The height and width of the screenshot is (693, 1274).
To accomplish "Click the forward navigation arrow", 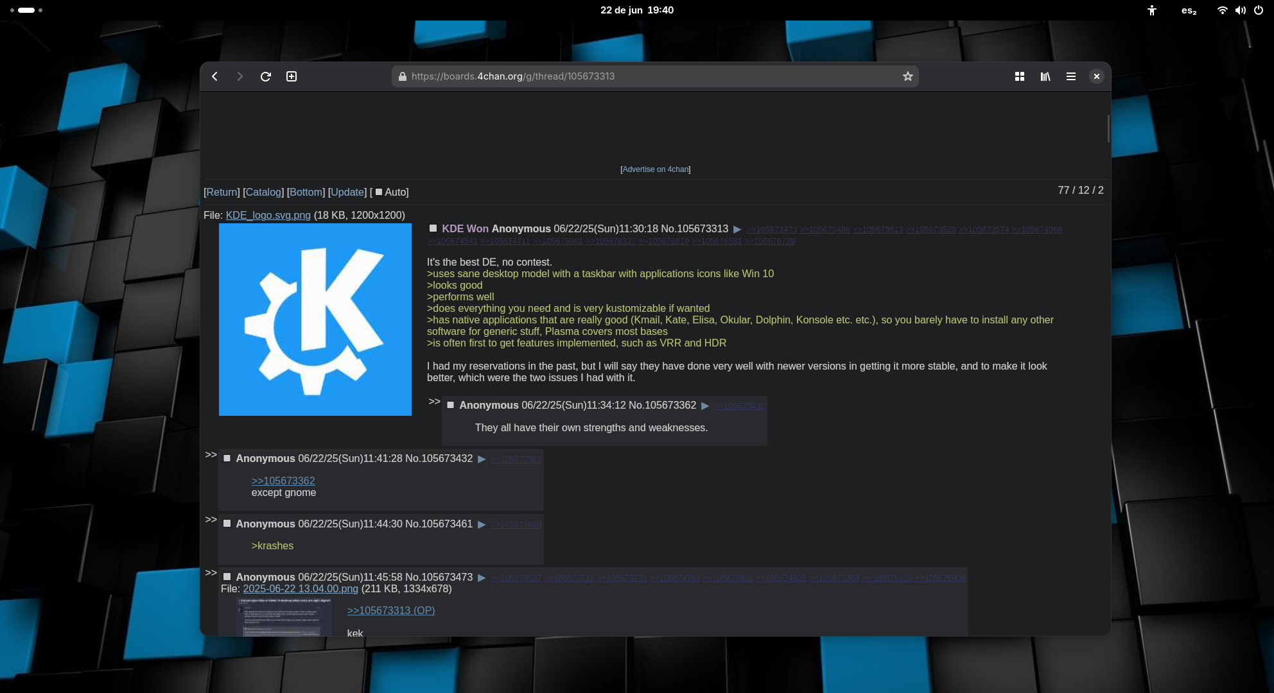I will [x=240, y=76].
